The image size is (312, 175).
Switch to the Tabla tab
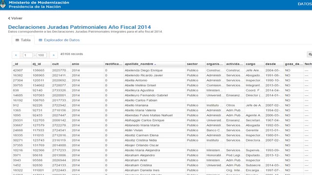pyautogui.click(x=23, y=40)
